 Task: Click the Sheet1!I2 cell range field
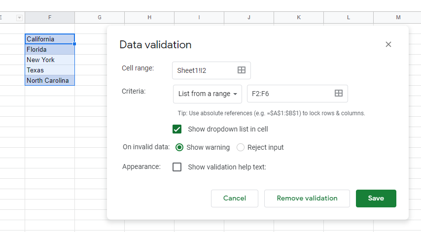[205, 70]
